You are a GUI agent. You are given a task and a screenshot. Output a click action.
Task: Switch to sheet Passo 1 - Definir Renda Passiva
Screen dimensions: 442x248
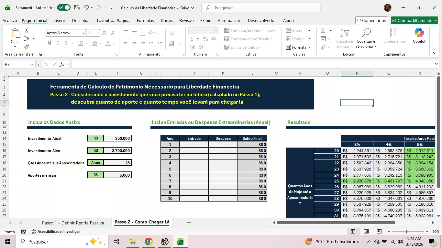[73, 223]
